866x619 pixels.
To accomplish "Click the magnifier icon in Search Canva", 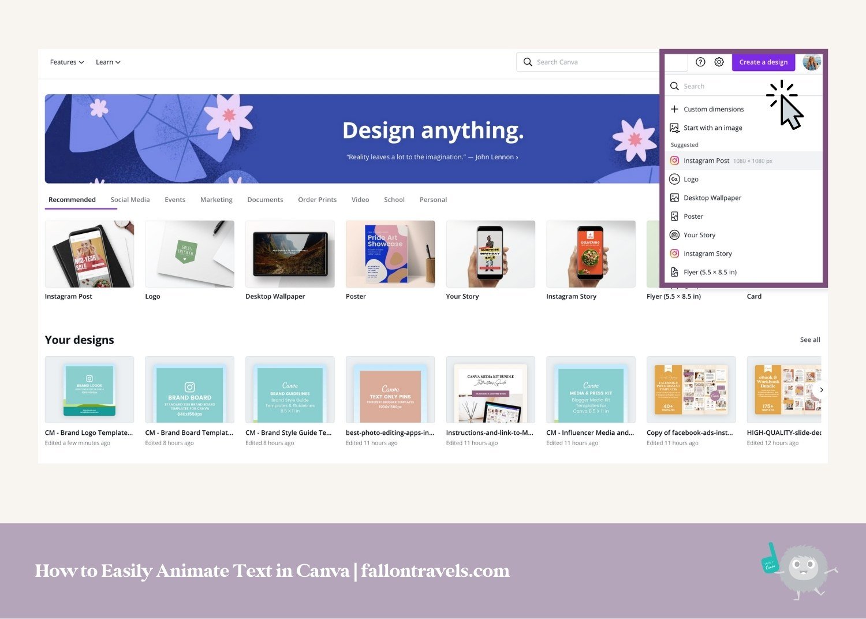I will point(528,62).
